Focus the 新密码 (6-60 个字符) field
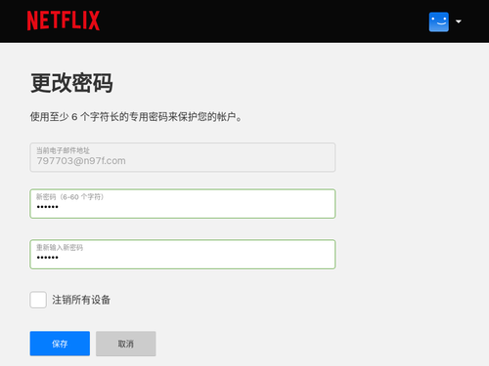The image size is (489, 366). (x=183, y=204)
